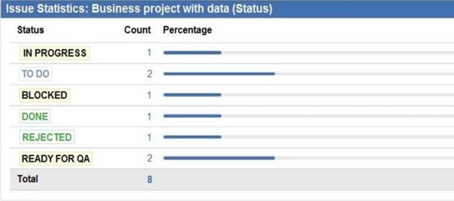Select the READY FOR QA status
Image resolution: width=454 pixels, height=201 pixels.
56,159
